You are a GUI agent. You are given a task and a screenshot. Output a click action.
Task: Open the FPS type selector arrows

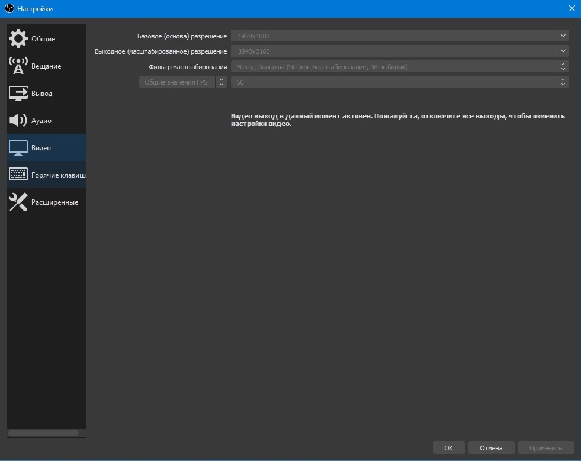(222, 82)
